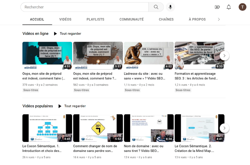Image resolution: width=250 pixels, height=165 pixels.
Task: Open thumbnail 228. L'adresse du site
Action: (x=149, y=56)
